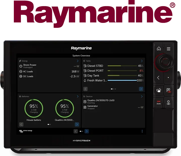Tap the Back arrow hardware button
This screenshot has height=156, width=181.
(x=158, y=77)
